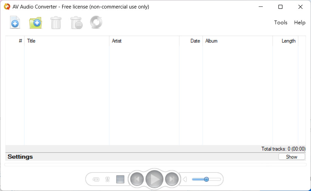Viewport: 311px width, 191px height.
Task: Click the Convert circular-arrows icon
Action: [x=96, y=22]
